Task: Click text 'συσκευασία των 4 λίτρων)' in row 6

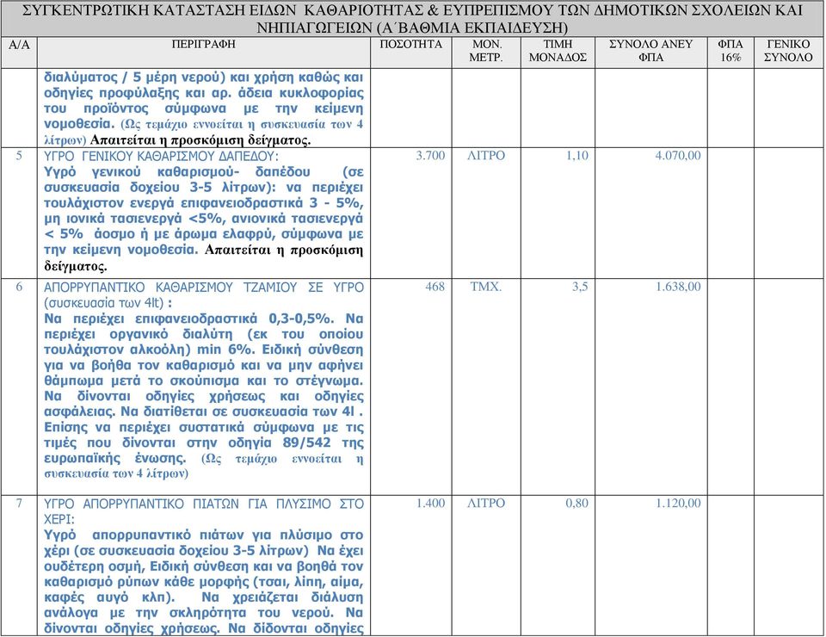Action: (116, 473)
